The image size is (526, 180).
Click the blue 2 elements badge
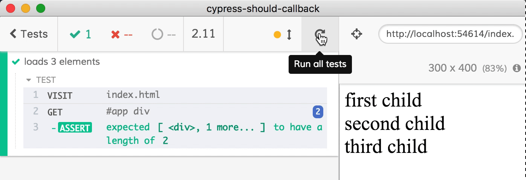(x=318, y=111)
